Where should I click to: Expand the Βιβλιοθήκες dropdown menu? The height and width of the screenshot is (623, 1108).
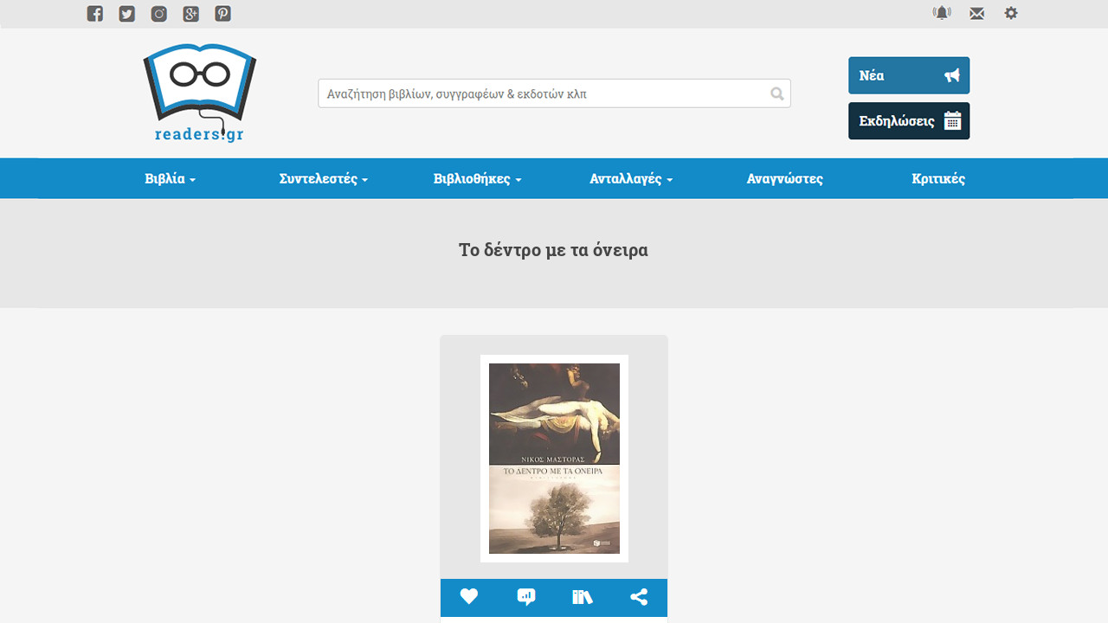point(478,179)
